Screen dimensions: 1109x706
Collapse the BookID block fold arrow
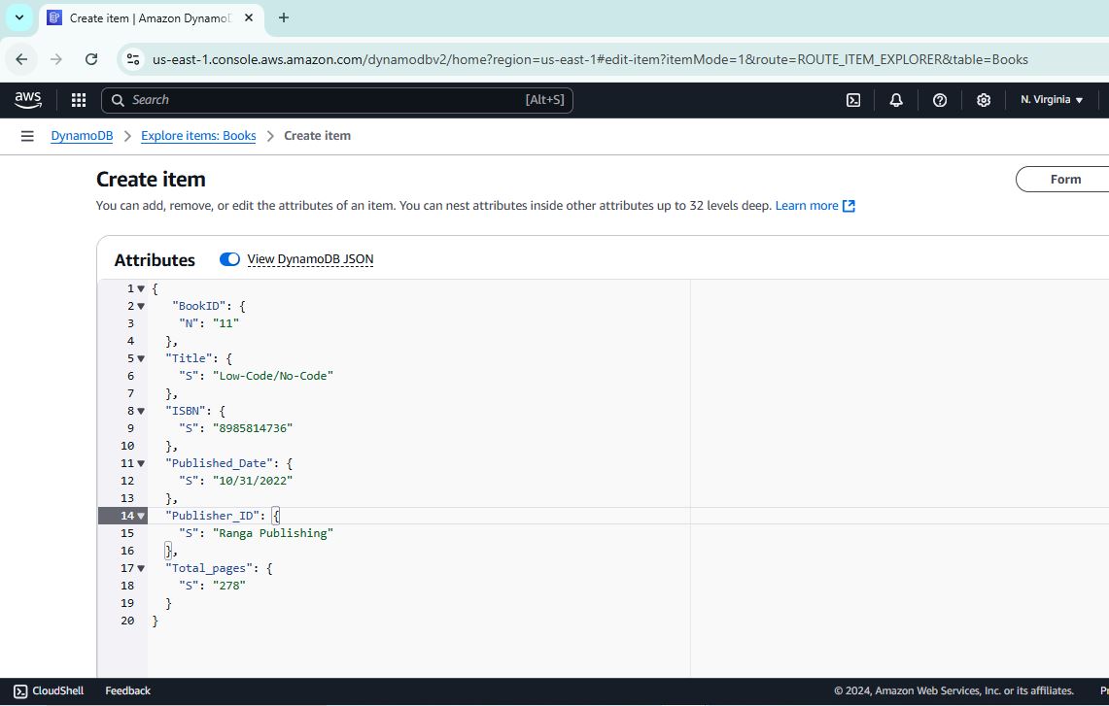coord(142,306)
